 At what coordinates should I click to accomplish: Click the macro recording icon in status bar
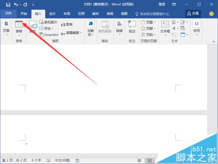78,161
